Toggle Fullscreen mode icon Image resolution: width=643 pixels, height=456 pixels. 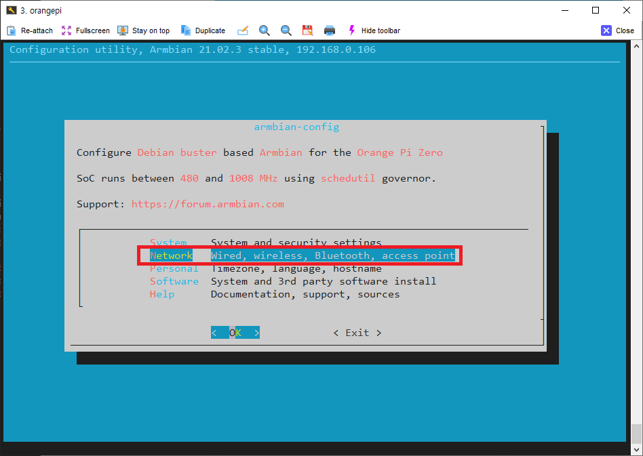click(66, 30)
